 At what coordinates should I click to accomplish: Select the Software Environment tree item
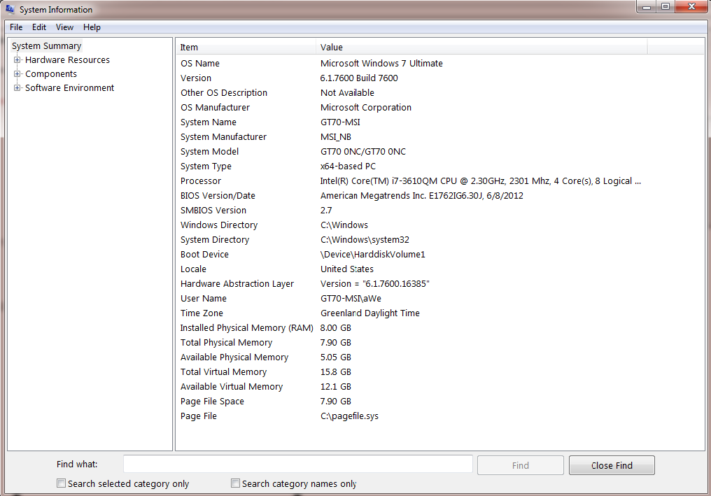[x=69, y=88]
